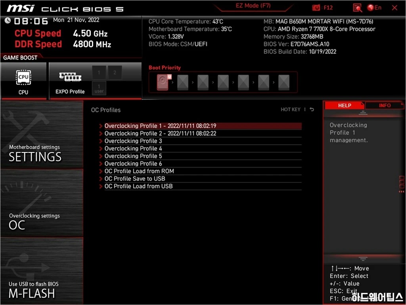Click the HOT KEY label
406x305 pixels.
pyautogui.click(x=291, y=110)
